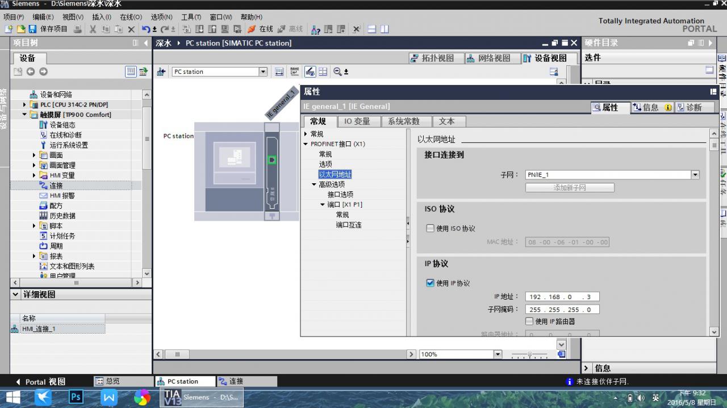Click the print icon in toolbar
This screenshot has height=408, width=727.
click(78, 29)
